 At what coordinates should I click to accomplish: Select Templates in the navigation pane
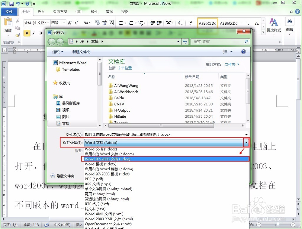click(71, 70)
